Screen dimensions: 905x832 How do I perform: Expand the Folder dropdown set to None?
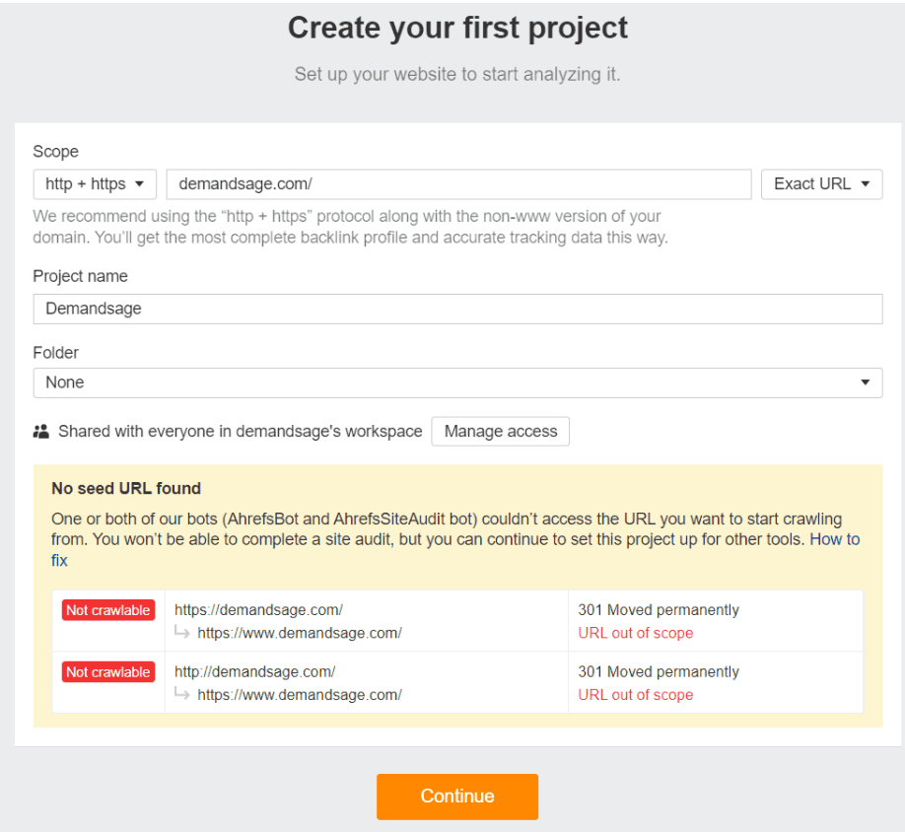(x=457, y=382)
